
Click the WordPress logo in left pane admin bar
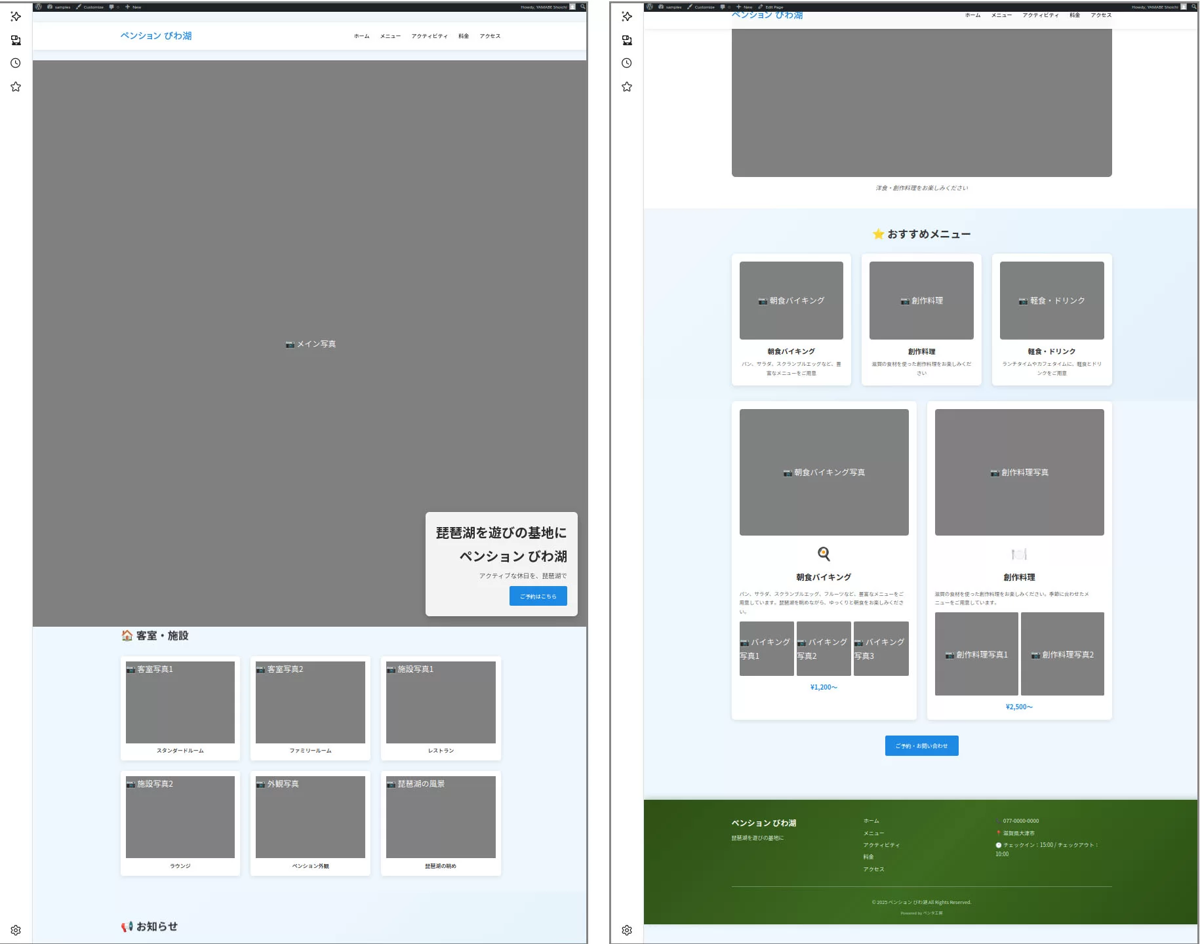pyautogui.click(x=39, y=7)
